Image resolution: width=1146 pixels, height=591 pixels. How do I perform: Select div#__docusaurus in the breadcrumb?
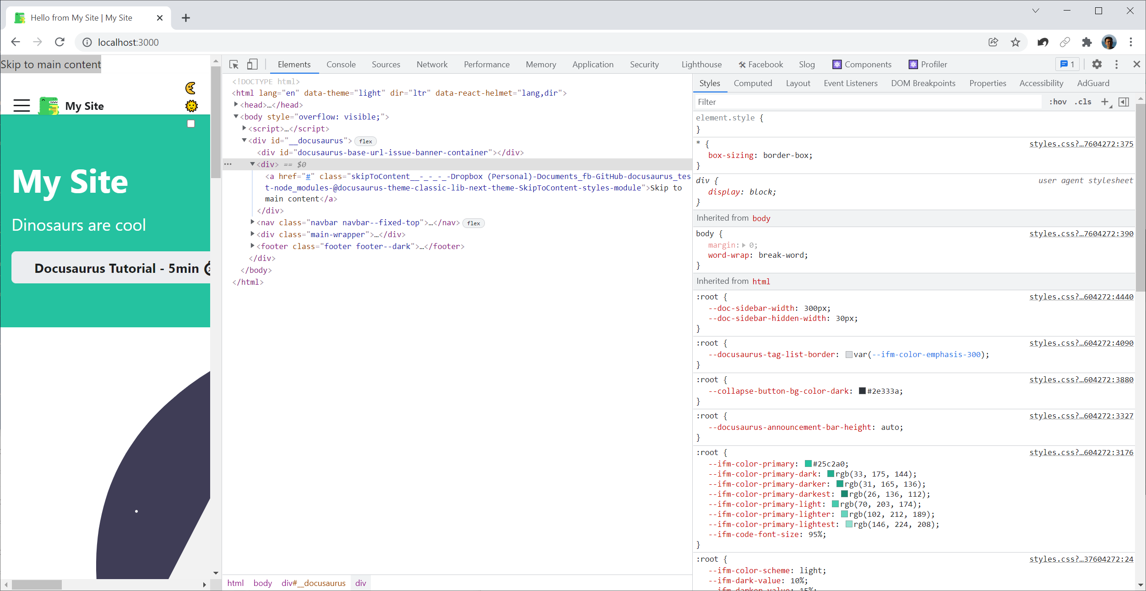click(x=314, y=583)
